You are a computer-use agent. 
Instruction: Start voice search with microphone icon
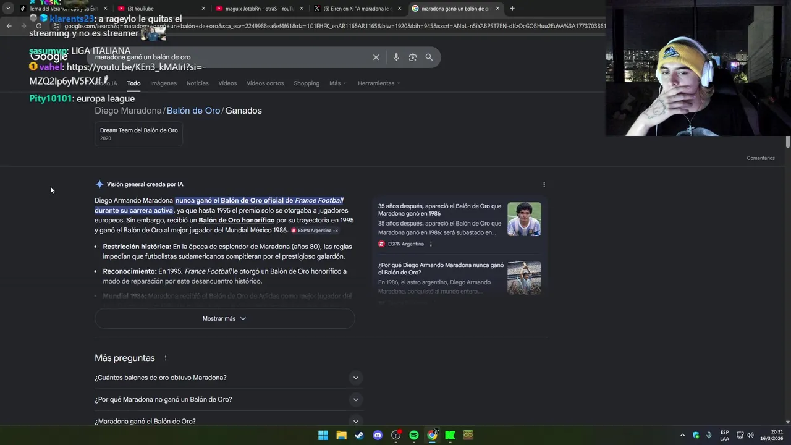[396, 57]
